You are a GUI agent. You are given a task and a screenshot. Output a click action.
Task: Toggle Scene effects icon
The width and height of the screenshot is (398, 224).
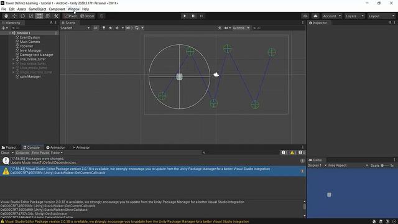pyautogui.click(x=117, y=28)
